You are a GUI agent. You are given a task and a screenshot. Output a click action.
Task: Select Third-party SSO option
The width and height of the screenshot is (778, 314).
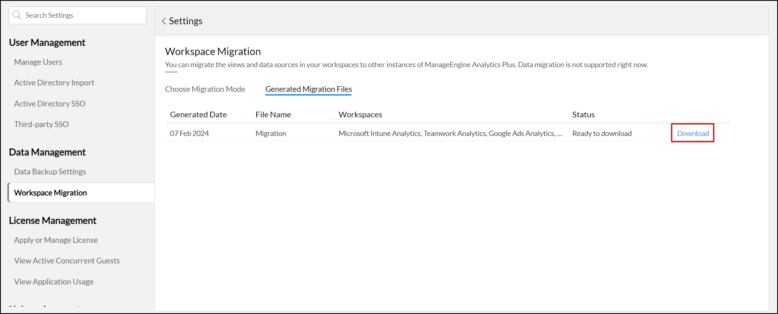41,124
